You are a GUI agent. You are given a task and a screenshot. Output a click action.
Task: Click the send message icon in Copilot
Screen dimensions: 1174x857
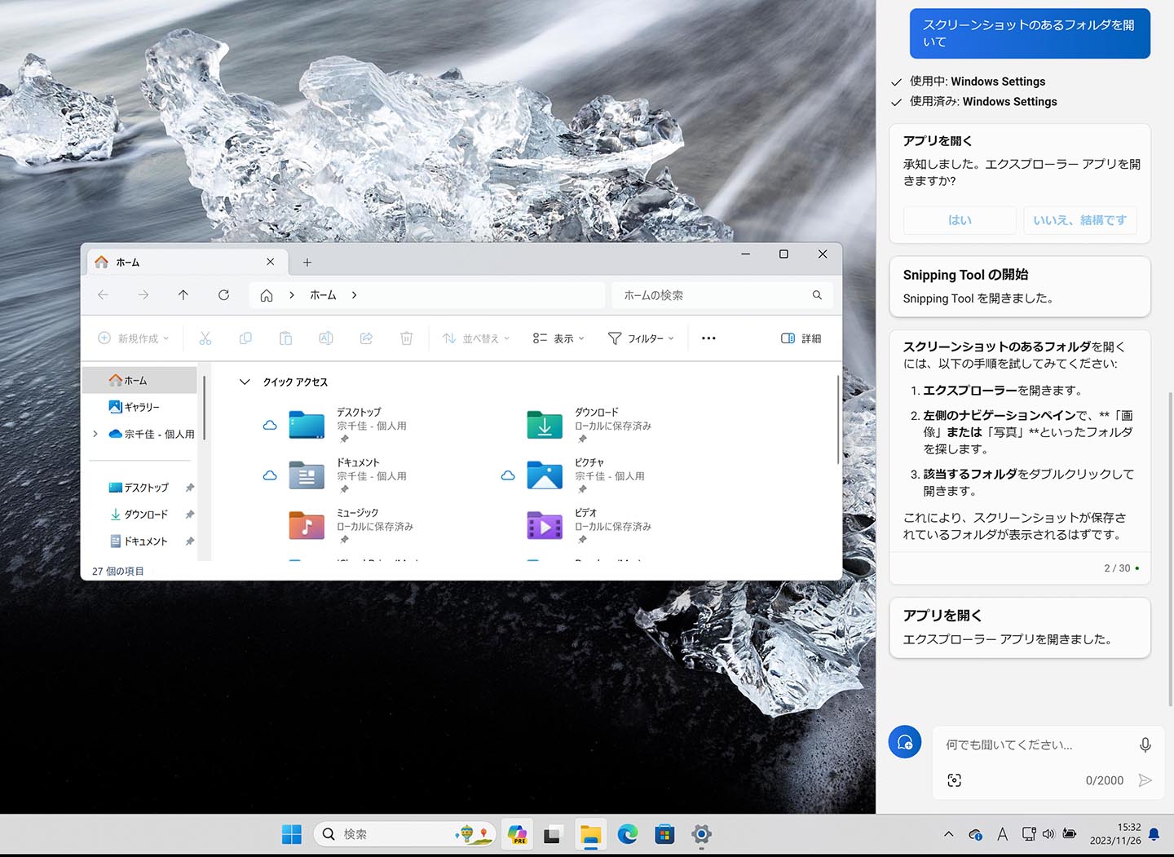[1146, 780]
